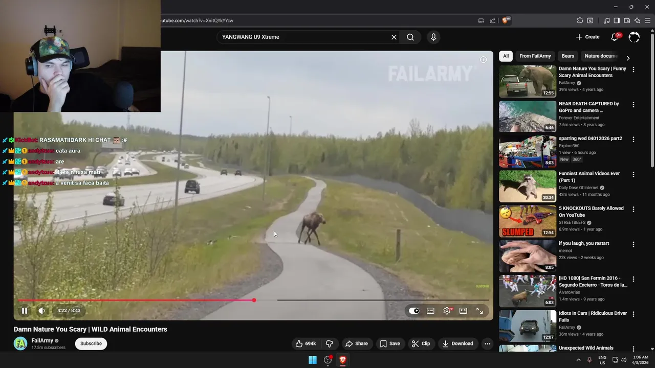655x368 pixels.
Task: Enable subtitles with the captions button
Action: (430, 311)
